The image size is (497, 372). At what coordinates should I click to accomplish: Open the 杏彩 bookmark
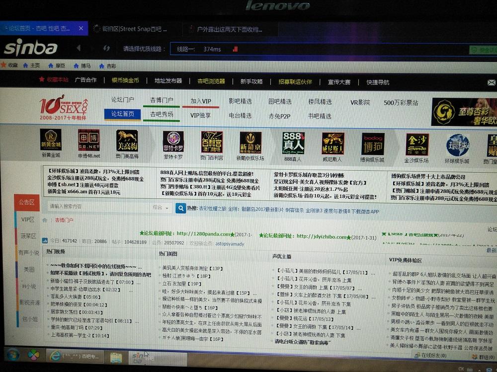tap(107, 66)
